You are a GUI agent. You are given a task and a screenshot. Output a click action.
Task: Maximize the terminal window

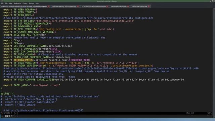212,1
